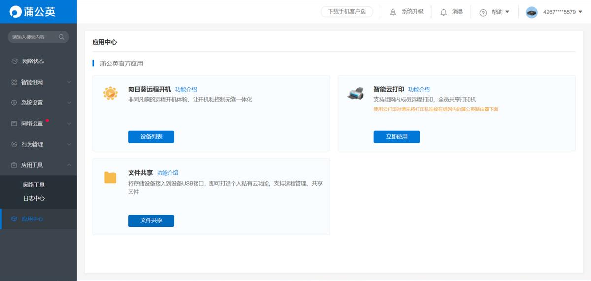Click the 网络状态 sidebar icon
Image resolution: width=591 pixels, height=281 pixels.
click(x=14, y=62)
